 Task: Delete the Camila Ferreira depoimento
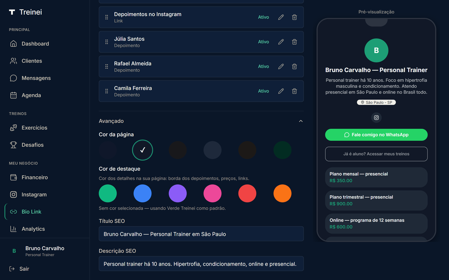pos(294,91)
